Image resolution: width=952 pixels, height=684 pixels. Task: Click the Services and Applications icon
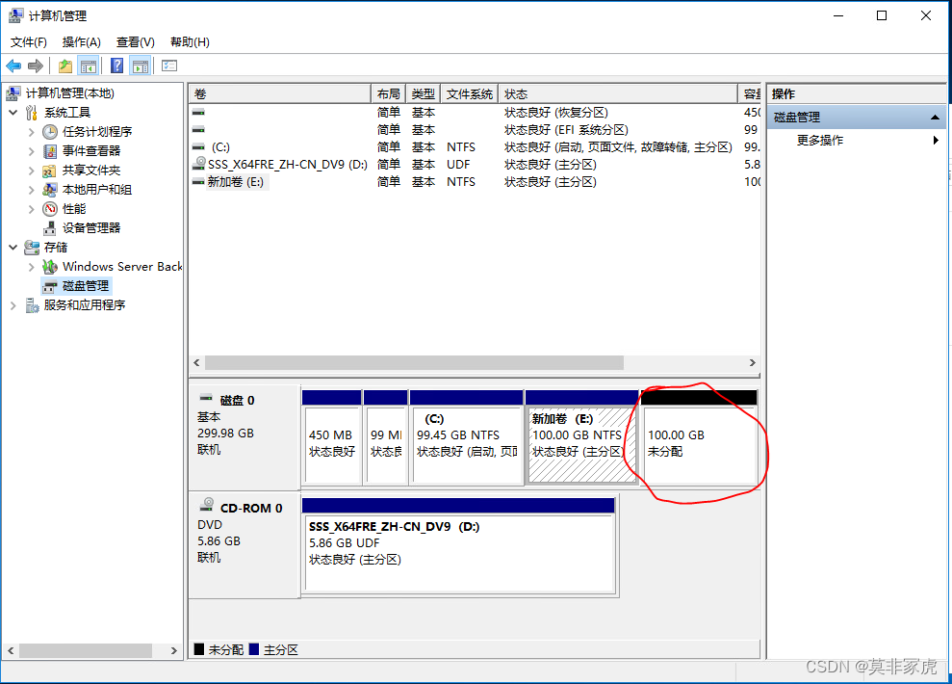pyautogui.click(x=32, y=305)
